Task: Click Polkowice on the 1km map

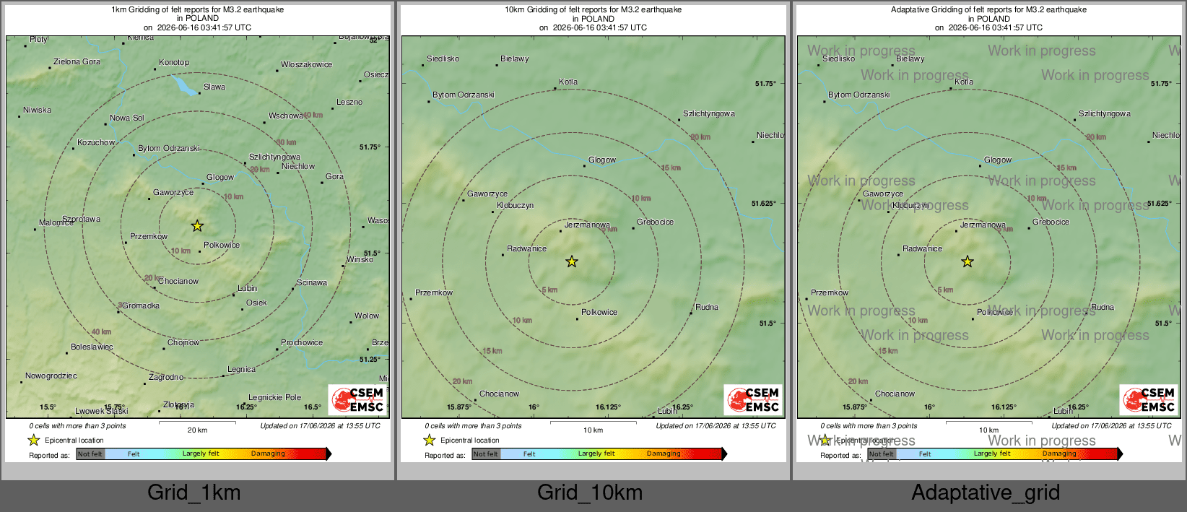Action: 222,246
